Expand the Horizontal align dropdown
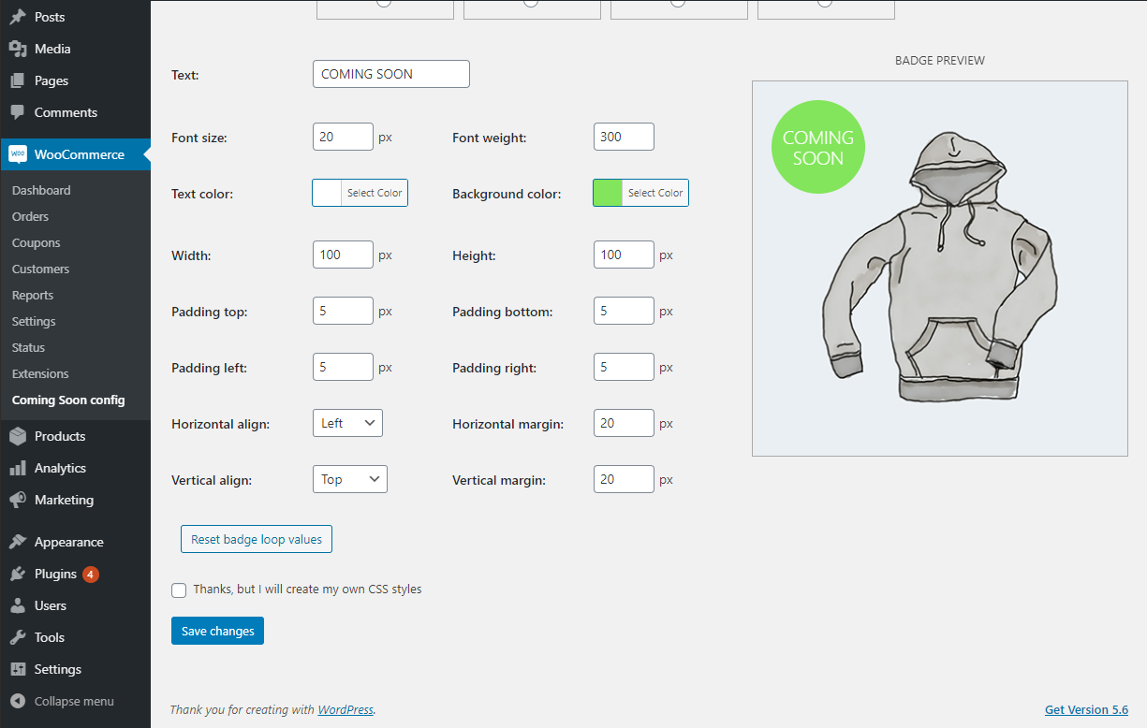Screen dimensions: 1147x728 347,423
